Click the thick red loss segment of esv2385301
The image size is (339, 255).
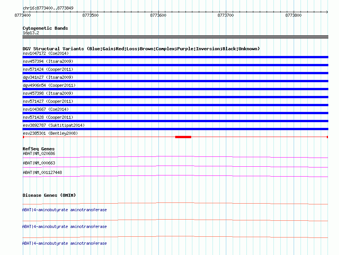(x=183, y=137)
